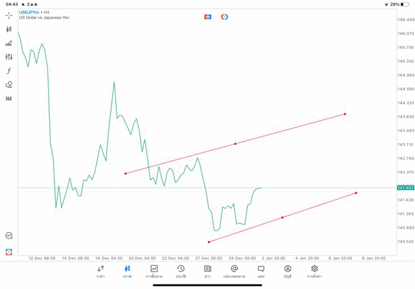The height and width of the screenshot is (289, 415).
Task: Change the H4 timeframe selector
Action: coord(9,99)
